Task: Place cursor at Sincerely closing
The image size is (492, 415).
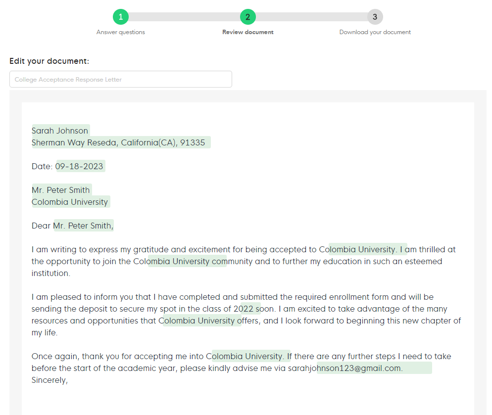Action: [x=49, y=380]
